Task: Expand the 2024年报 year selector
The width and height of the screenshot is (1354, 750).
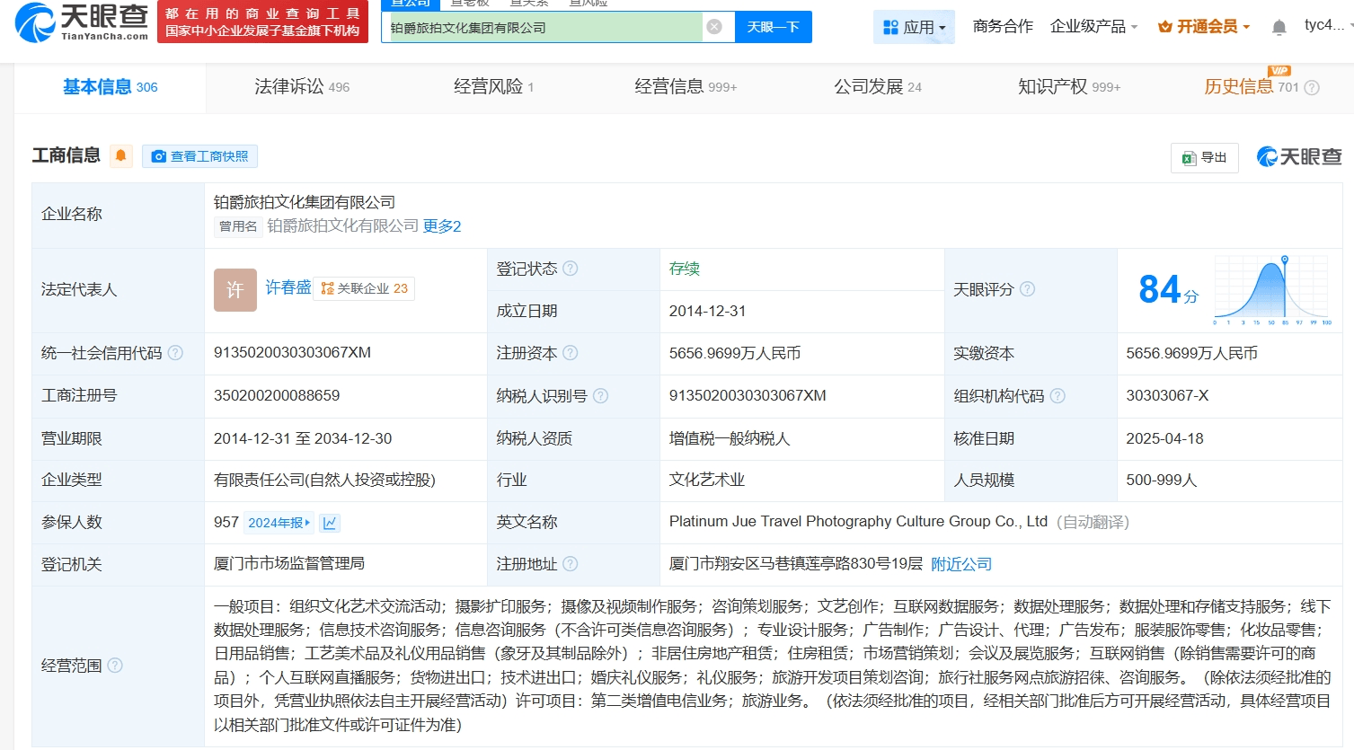Action: 279,523
